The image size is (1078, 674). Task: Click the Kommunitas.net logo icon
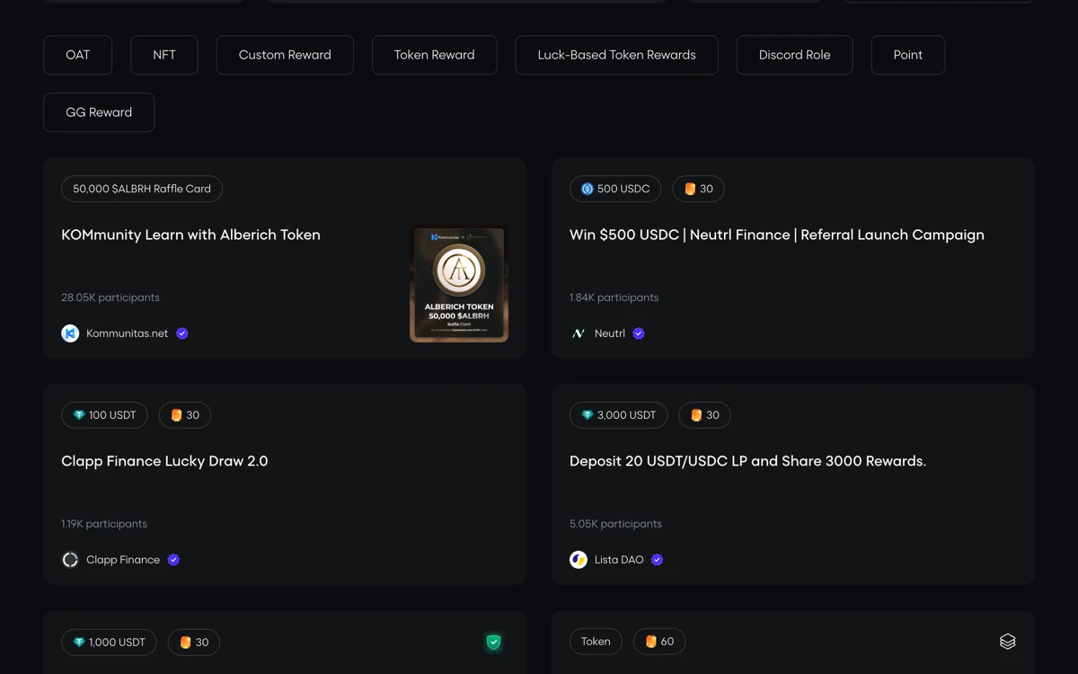click(70, 333)
